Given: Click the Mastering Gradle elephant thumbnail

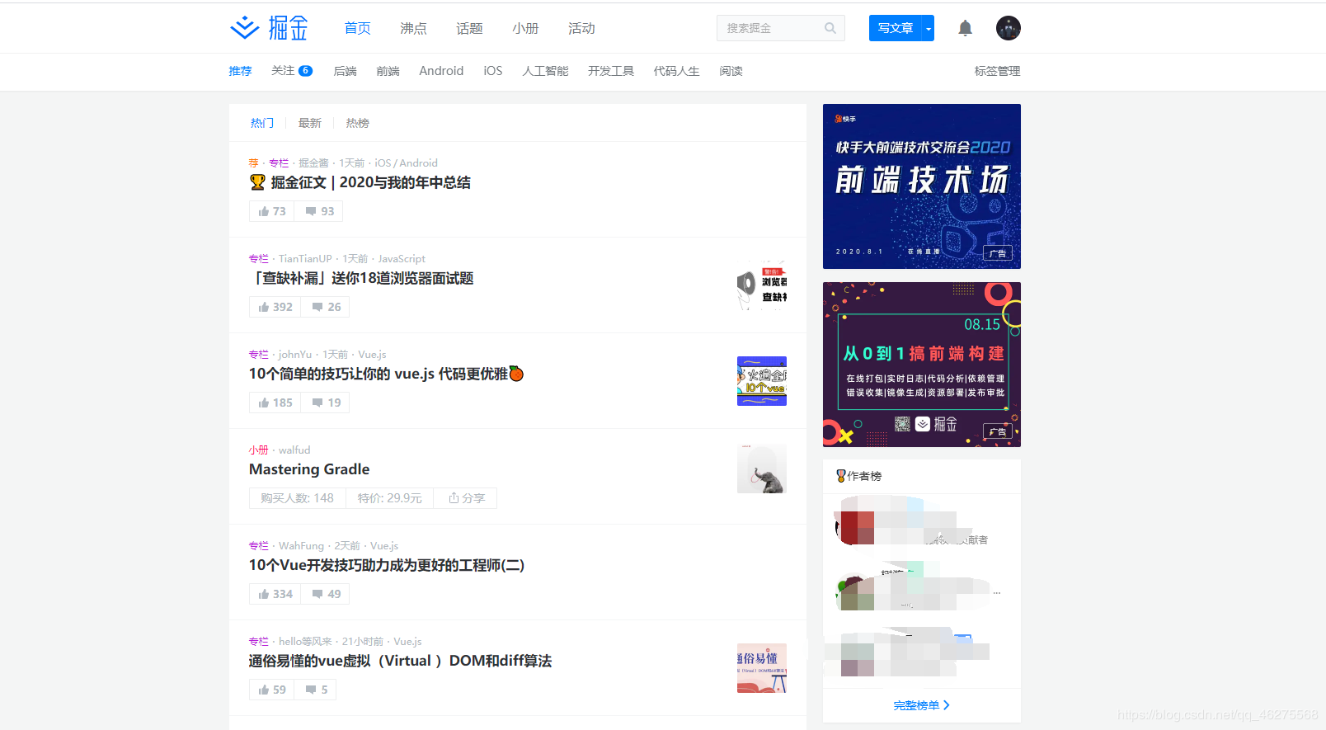Looking at the screenshot, I should 762,469.
